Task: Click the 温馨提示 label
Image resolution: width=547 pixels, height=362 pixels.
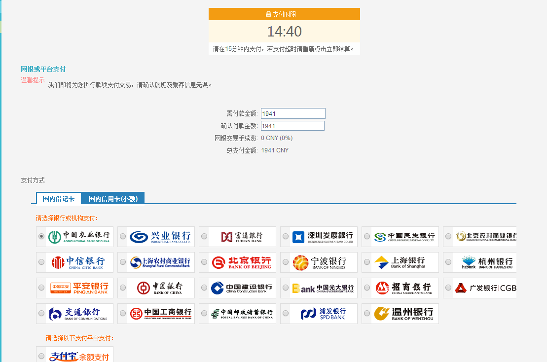Action: (x=33, y=80)
